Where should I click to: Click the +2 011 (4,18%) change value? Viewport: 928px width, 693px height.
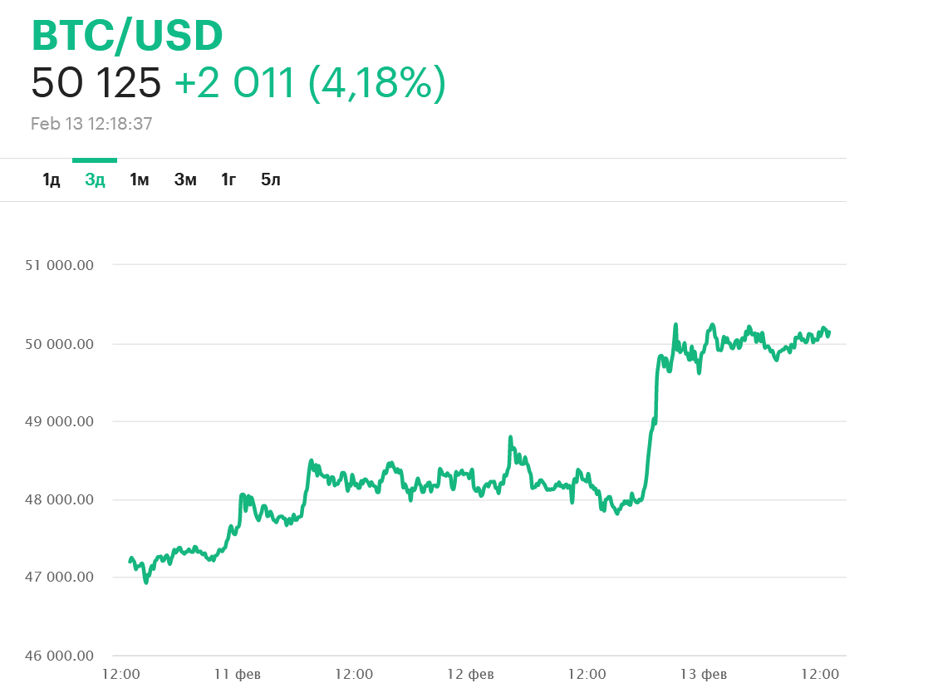tap(310, 83)
